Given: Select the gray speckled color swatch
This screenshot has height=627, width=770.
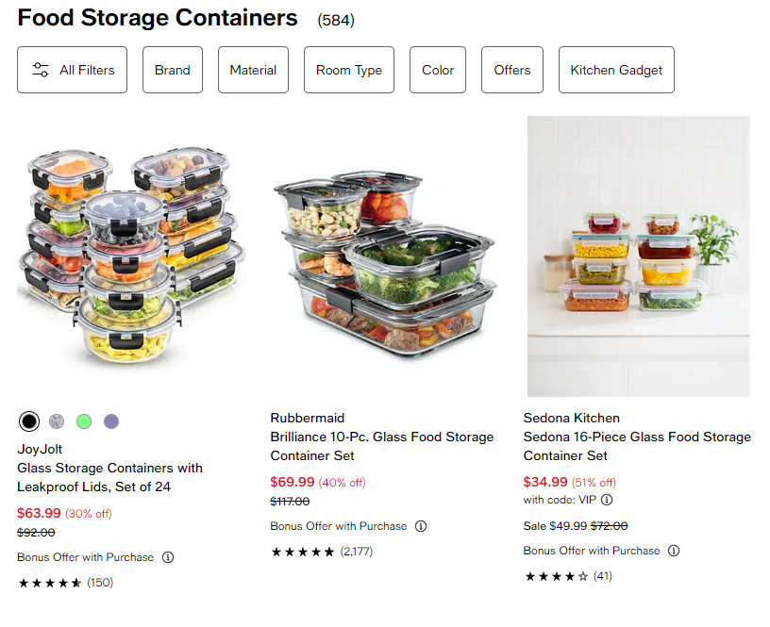Looking at the screenshot, I should click(x=57, y=421).
